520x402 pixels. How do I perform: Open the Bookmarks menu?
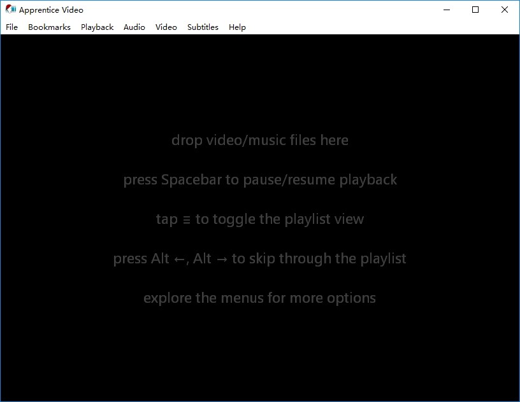50,27
